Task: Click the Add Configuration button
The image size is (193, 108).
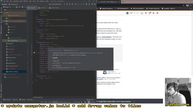Action: point(55,4)
